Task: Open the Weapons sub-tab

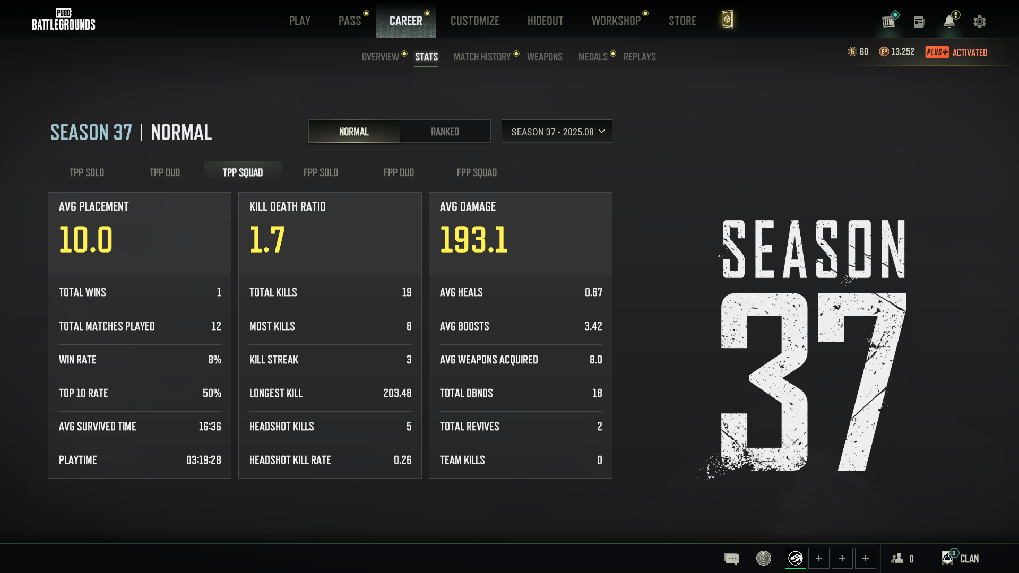Action: [545, 57]
